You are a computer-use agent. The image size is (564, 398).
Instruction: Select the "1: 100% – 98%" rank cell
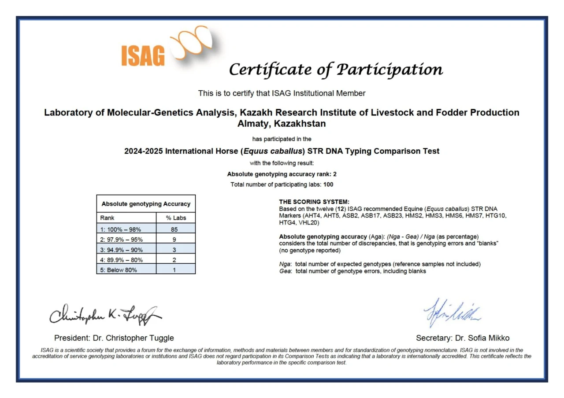(x=126, y=228)
